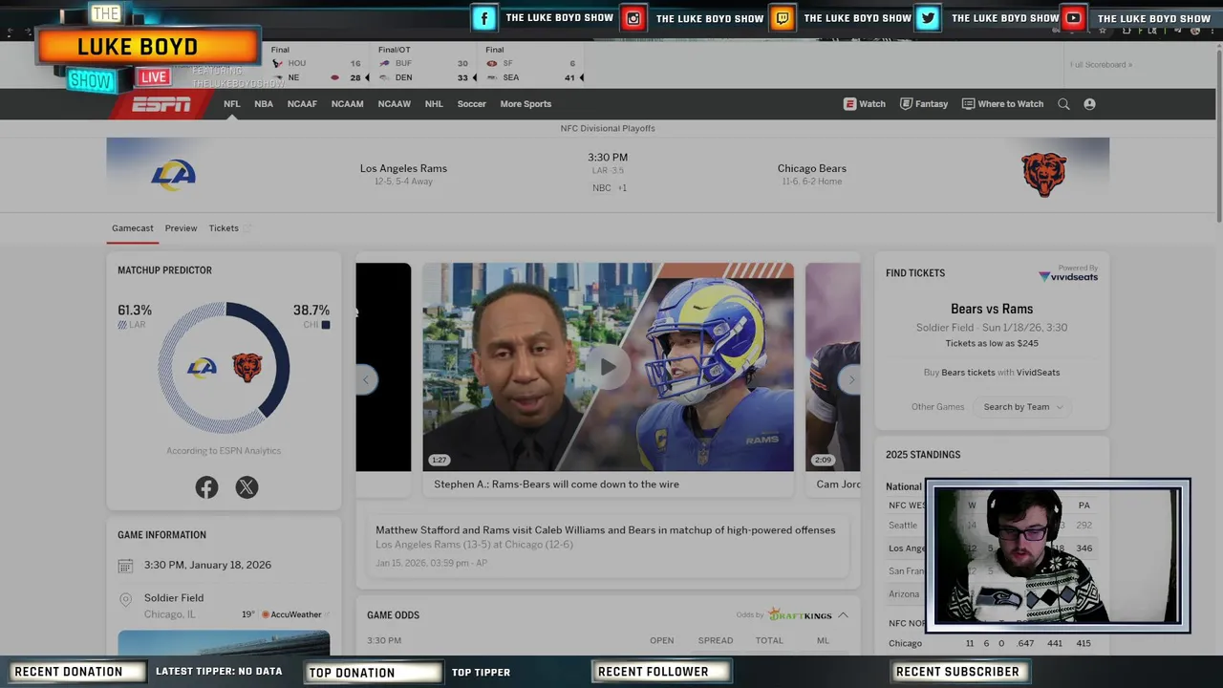1223x688 pixels.
Task: Switch to the Preview tab
Action: click(x=181, y=228)
